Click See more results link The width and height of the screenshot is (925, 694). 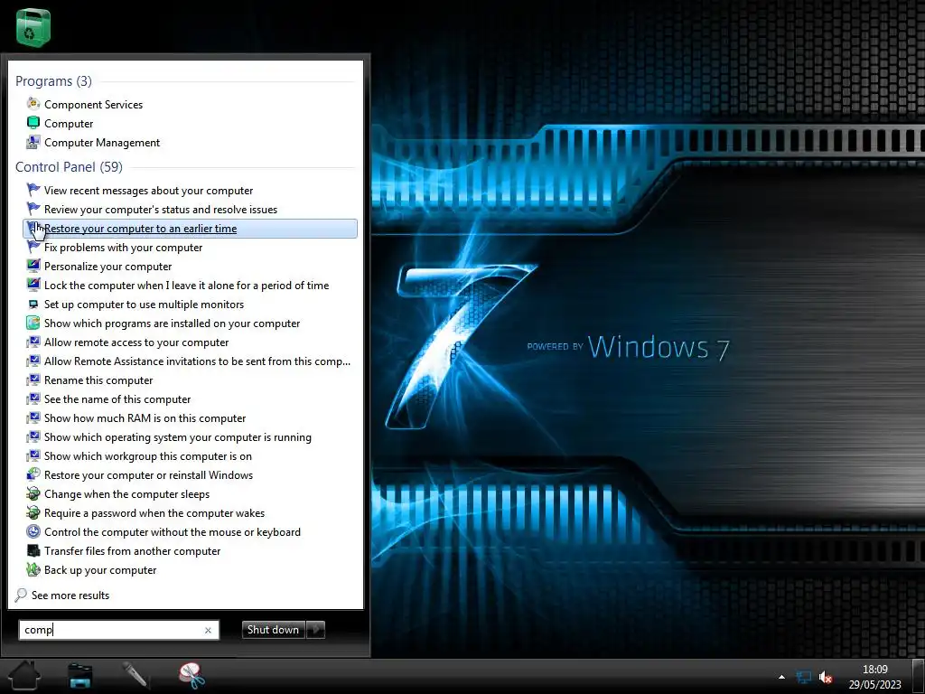[x=70, y=596]
